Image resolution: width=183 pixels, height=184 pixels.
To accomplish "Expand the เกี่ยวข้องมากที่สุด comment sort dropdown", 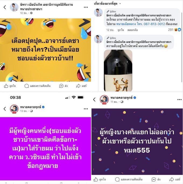I will [107, 4].
